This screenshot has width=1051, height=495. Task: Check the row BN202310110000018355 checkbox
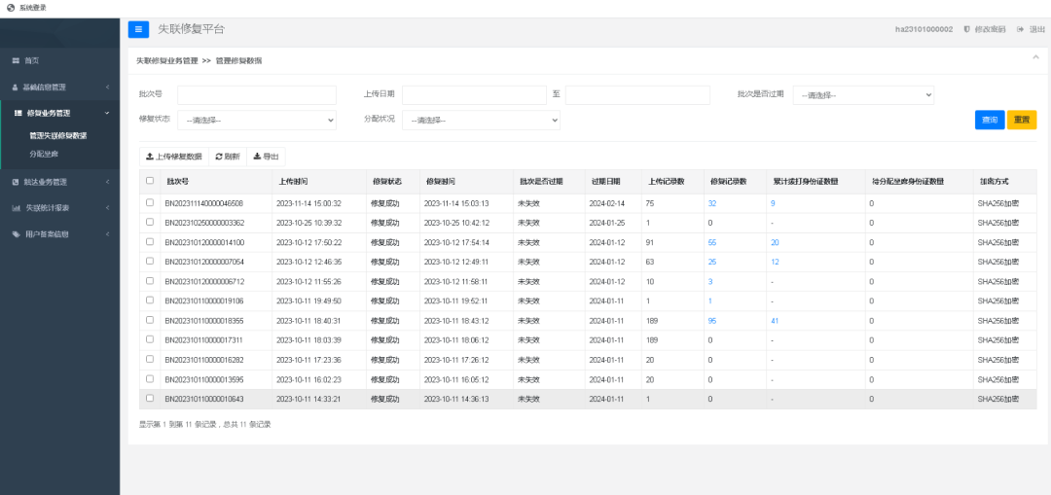coord(150,320)
